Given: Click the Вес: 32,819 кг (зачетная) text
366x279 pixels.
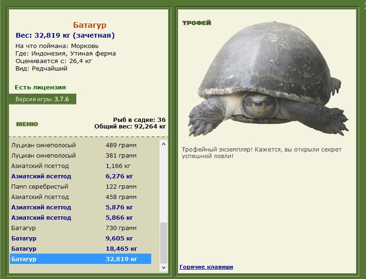Looking at the screenshot, I should [x=65, y=35].
